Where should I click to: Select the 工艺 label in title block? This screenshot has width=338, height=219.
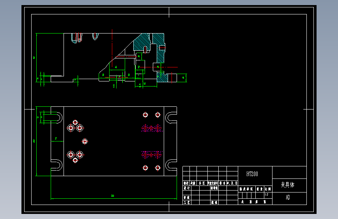point(187,202)
